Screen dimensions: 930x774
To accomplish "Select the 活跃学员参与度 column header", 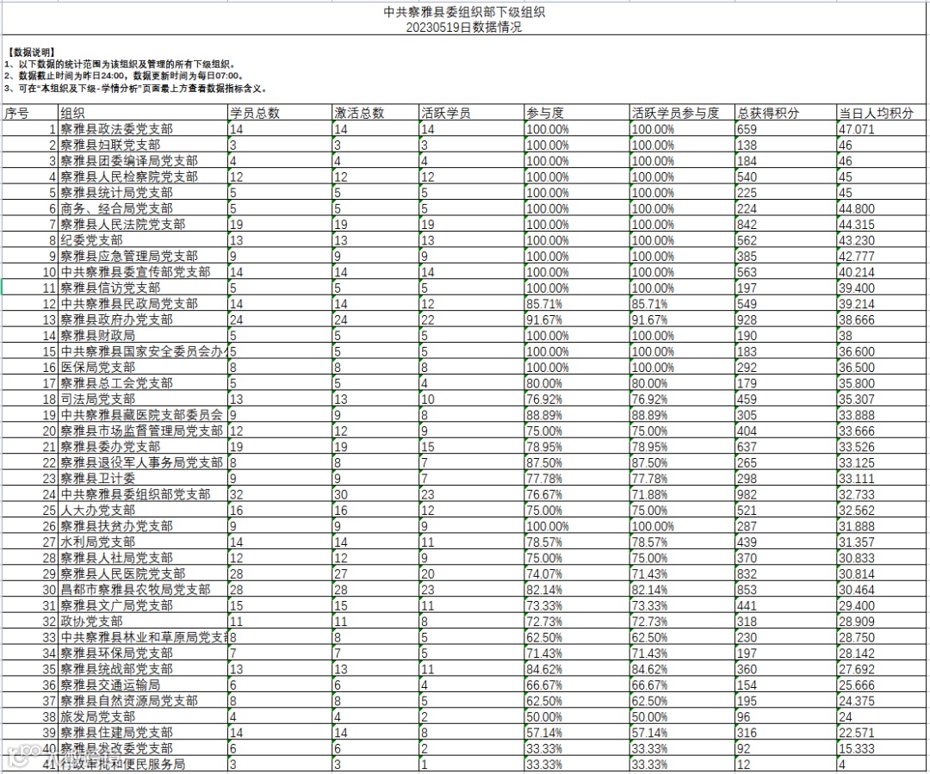I will (682, 113).
